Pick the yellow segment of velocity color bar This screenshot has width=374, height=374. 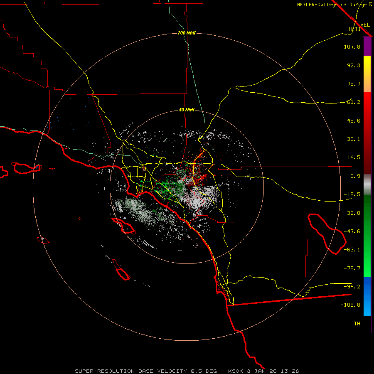click(367, 74)
